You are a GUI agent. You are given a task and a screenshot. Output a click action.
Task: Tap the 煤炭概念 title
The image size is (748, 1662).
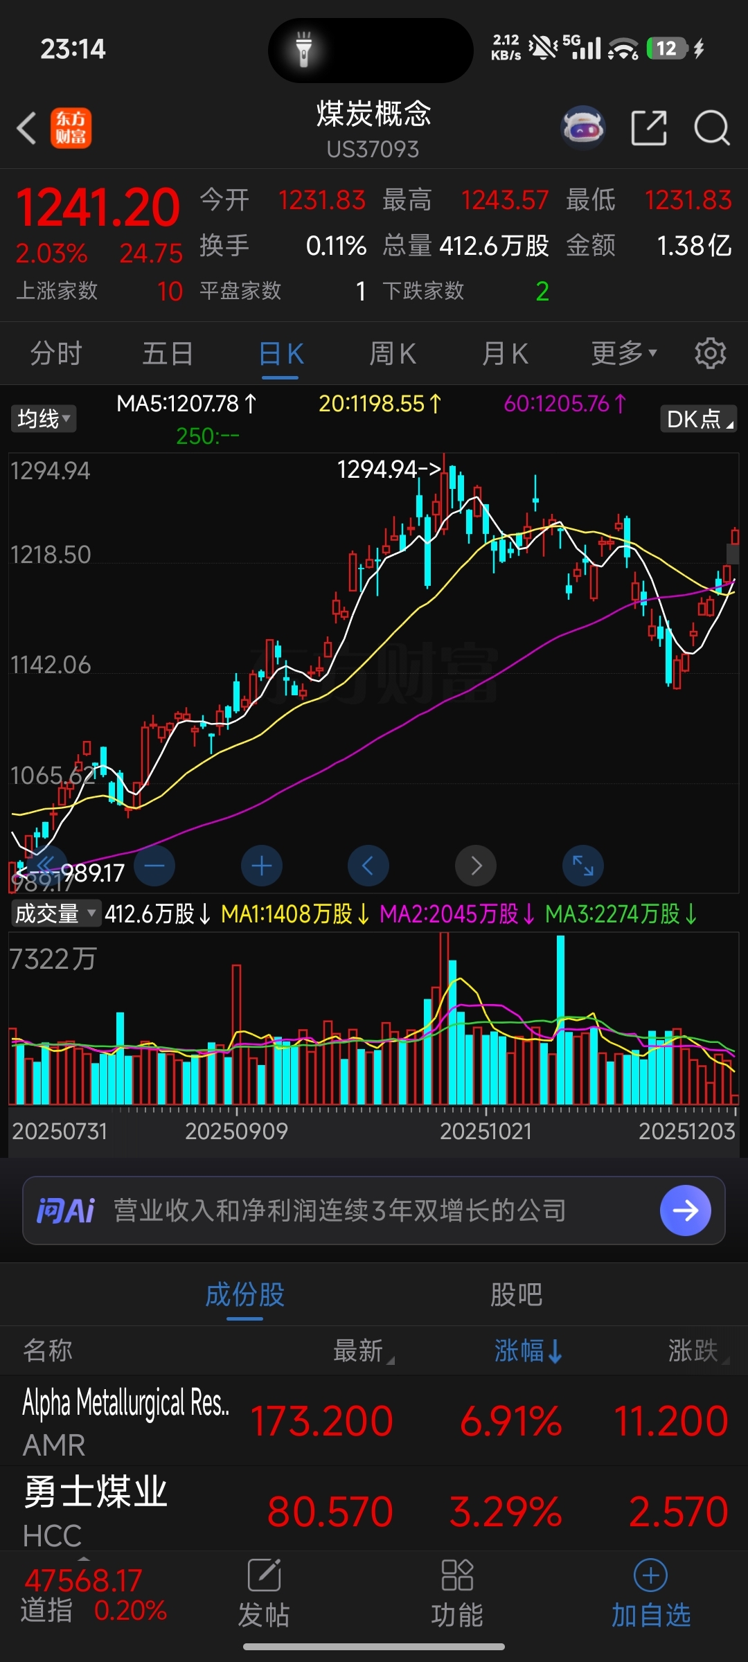pyautogui.click(x=373, y=114)
